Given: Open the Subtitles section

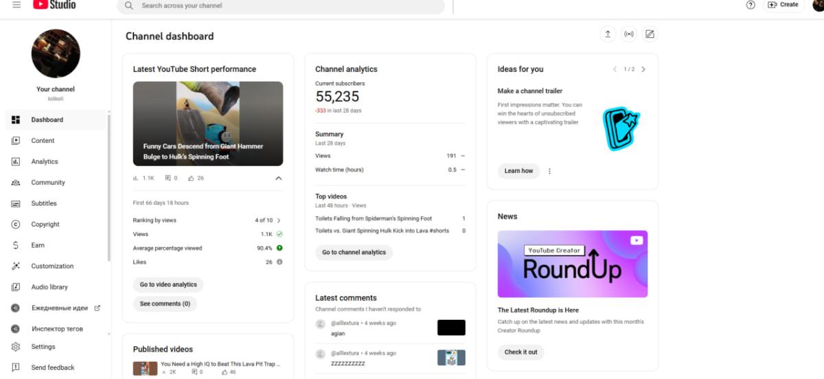Looking at the screenshot, I should click(x=44, y=203).
